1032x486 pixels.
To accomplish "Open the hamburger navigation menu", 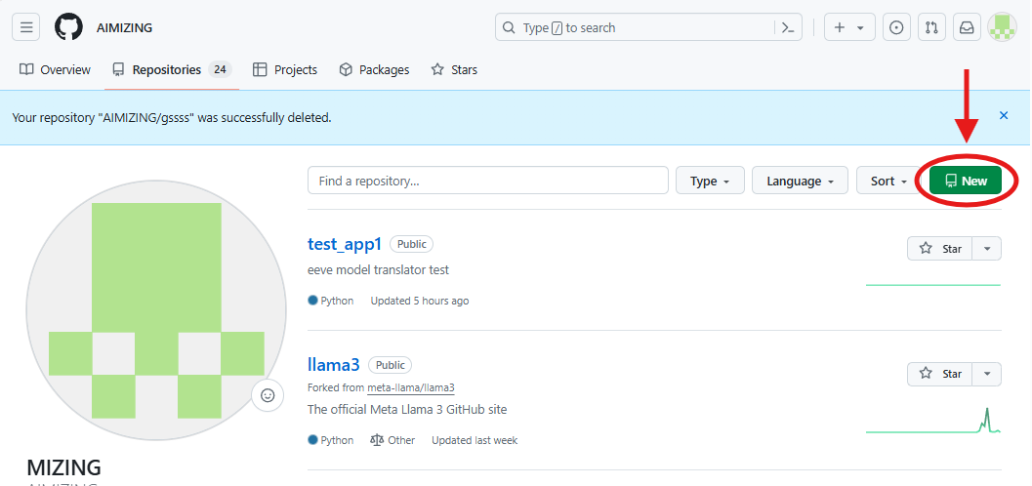I will [x=25, y=27].
